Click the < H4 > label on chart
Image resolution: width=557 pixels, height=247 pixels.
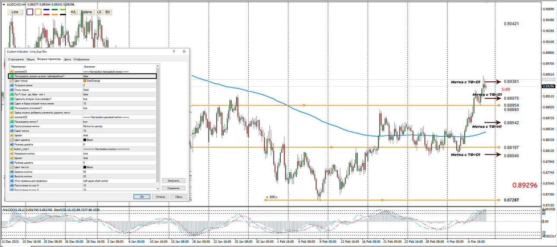(x=272, y=197)
